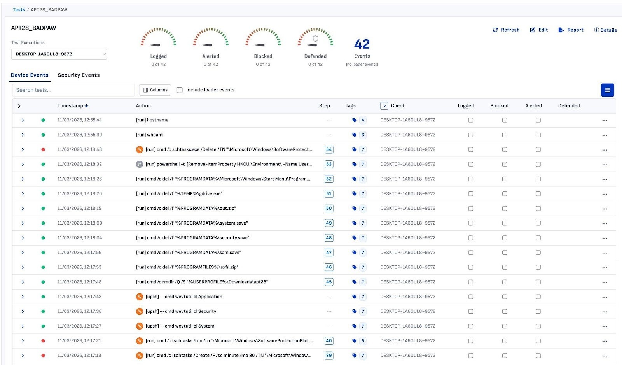Screen dimensions: 622x365
Task: Enable Include loader events checkbox
Action: (x=180, y=90)
